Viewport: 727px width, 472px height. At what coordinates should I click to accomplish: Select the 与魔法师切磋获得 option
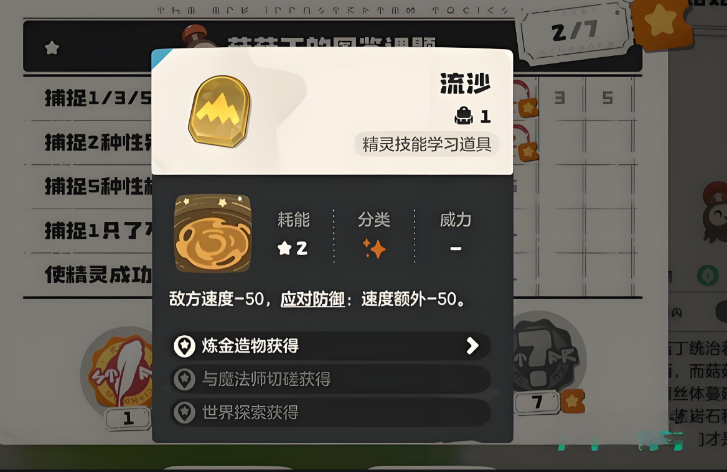click(x=331, y=379)
